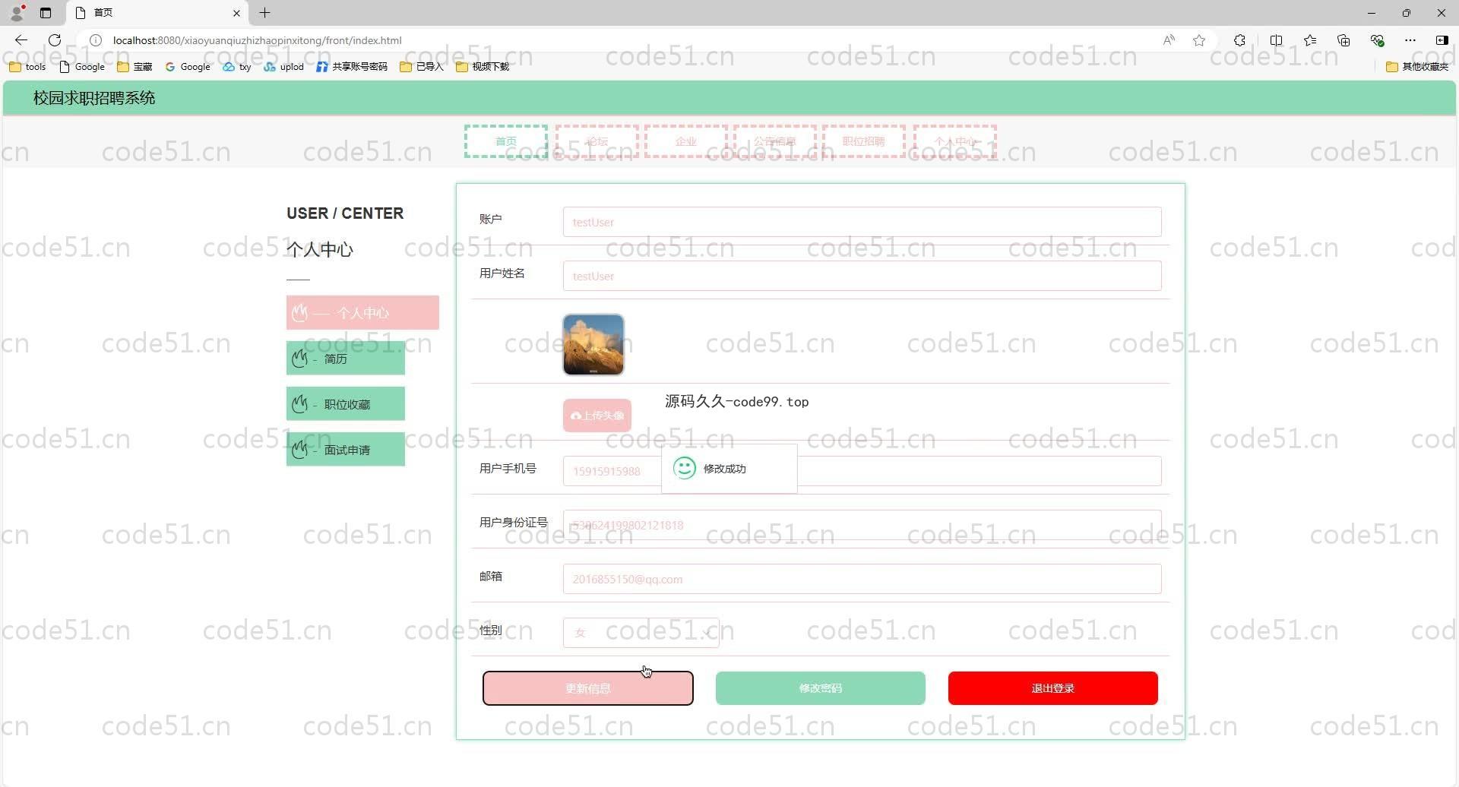The width and height of the screenshot is (1459, 787).
Task: Click the 校园求职招聘系统 site title
Action: (94, 98)
